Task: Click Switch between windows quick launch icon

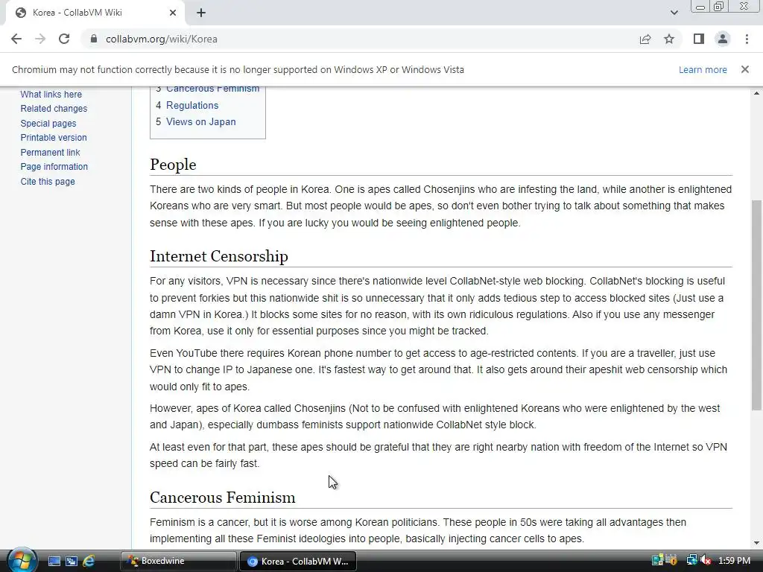Action: tap(71, 561)
